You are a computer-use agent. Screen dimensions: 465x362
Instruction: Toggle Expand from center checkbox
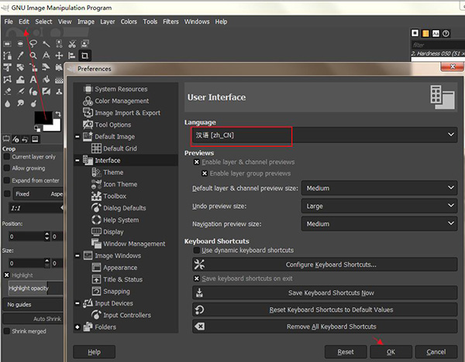(x=6, y=180)
